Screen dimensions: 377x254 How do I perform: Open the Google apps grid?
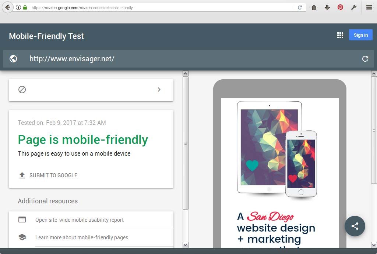point(340,35)
